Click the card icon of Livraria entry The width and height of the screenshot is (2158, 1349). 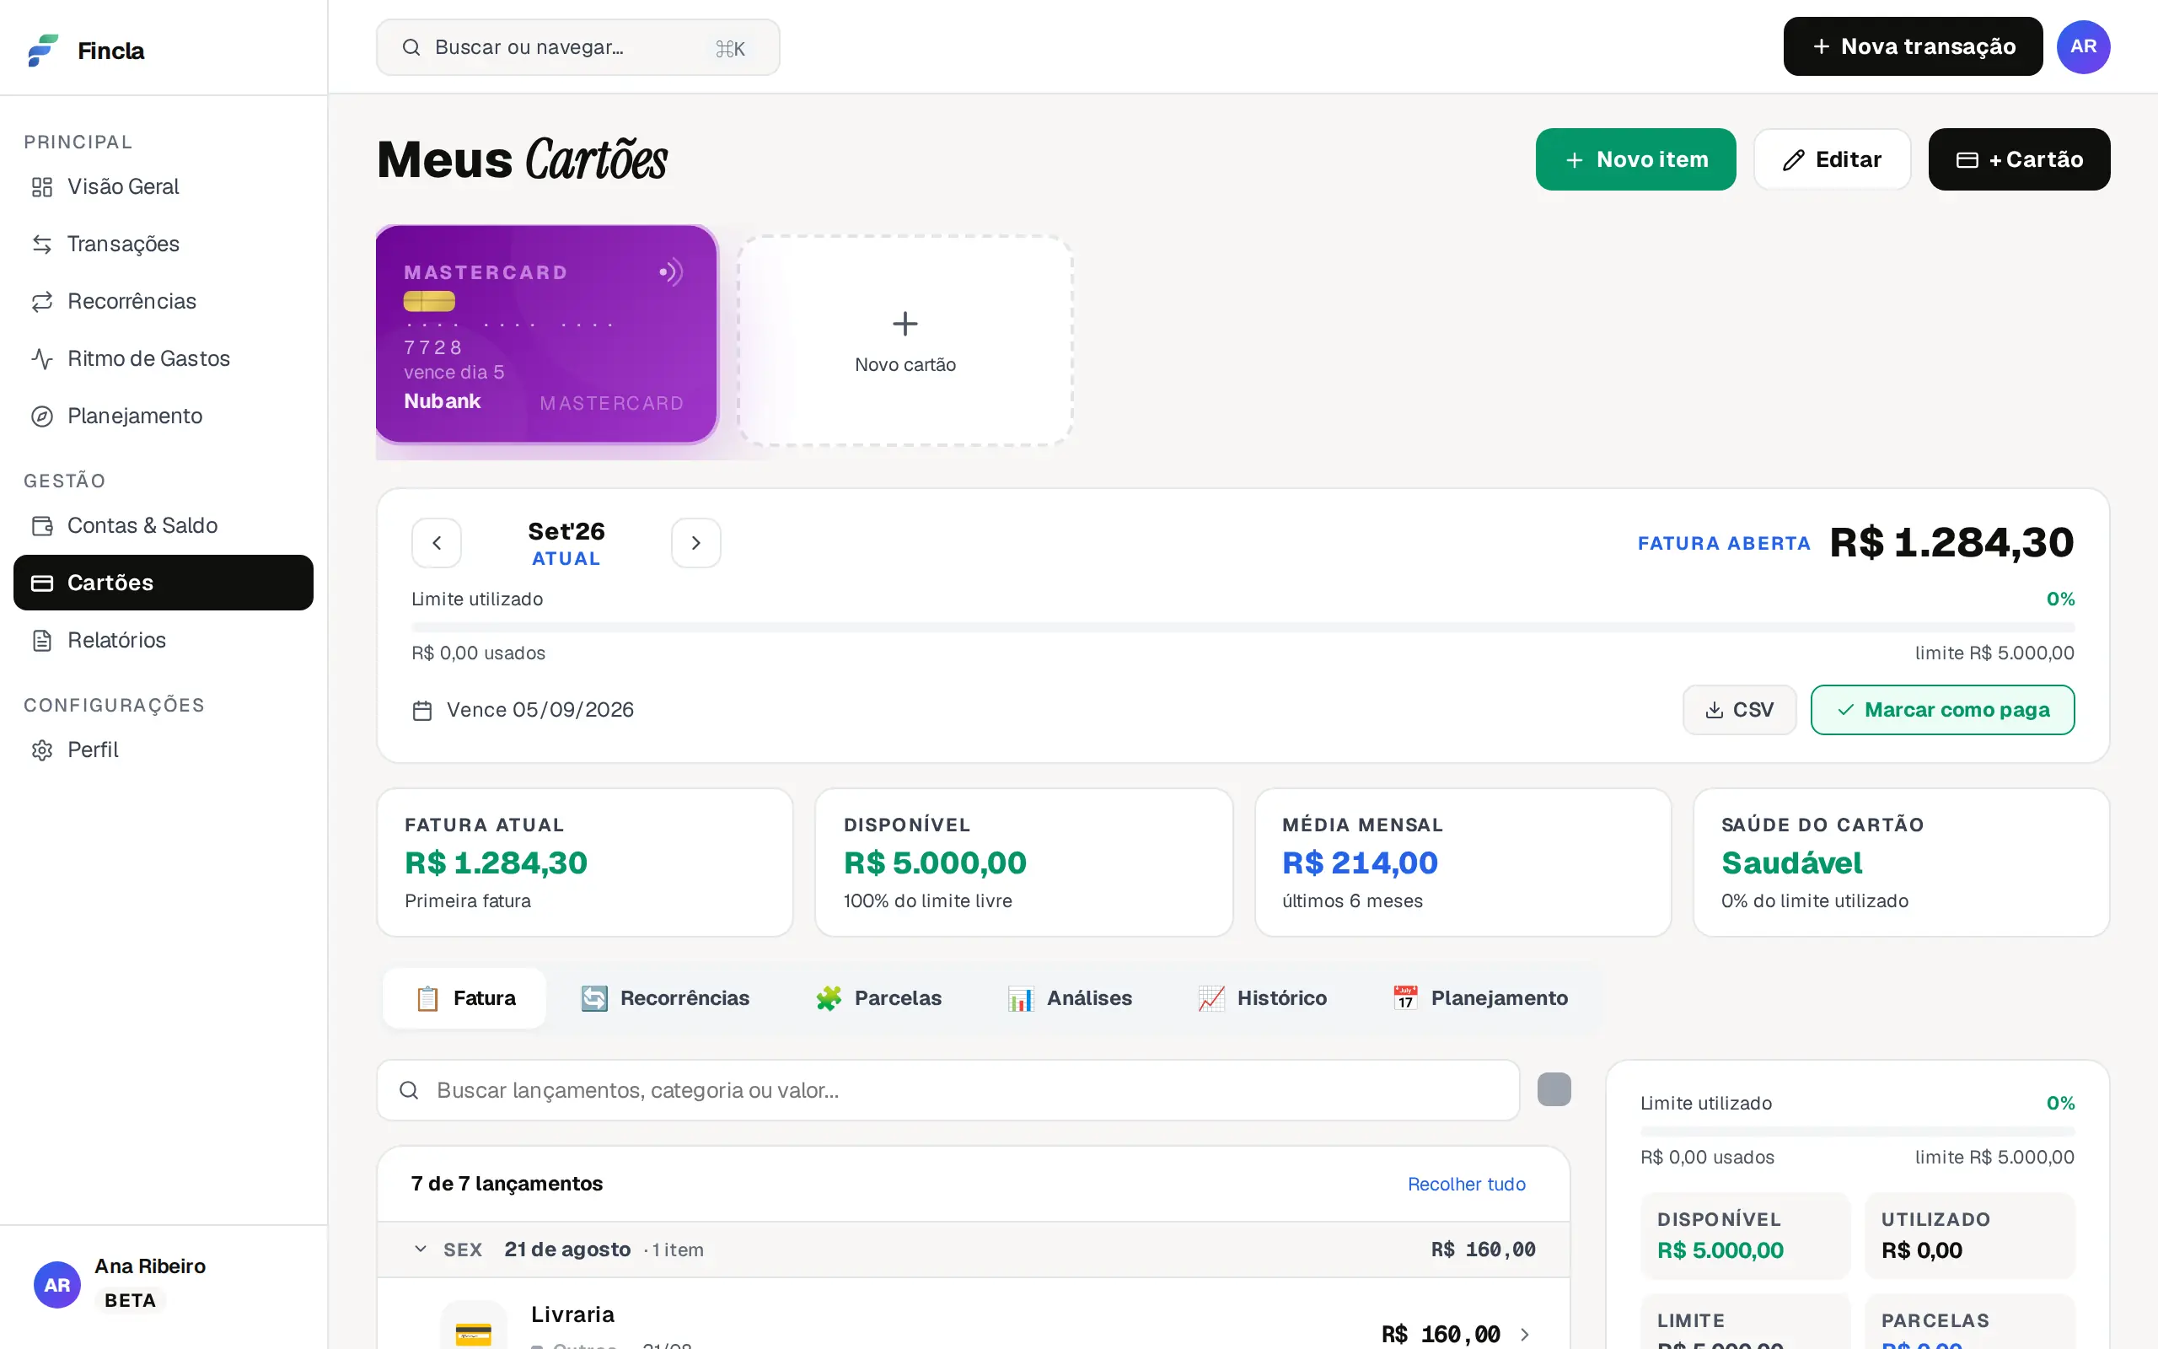(474, 1327)
